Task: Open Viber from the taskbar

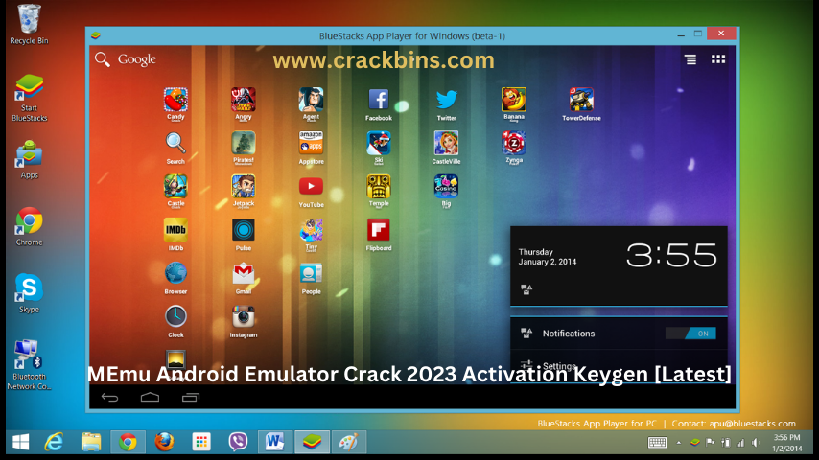Action: 238,442
